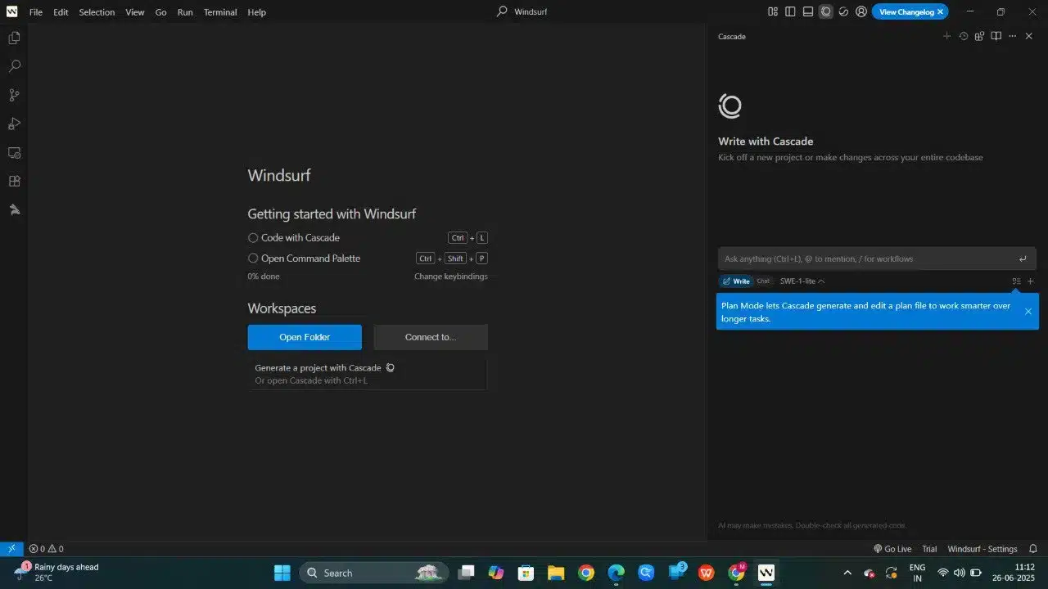This screenshot has height=589, width=1048.
Task: Open Cascade conversation history
Action: tap(964, 36)
